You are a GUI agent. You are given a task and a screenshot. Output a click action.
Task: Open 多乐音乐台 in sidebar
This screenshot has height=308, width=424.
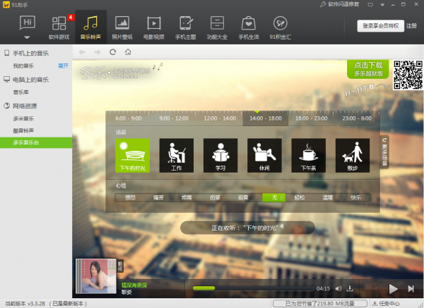(36, 142)
